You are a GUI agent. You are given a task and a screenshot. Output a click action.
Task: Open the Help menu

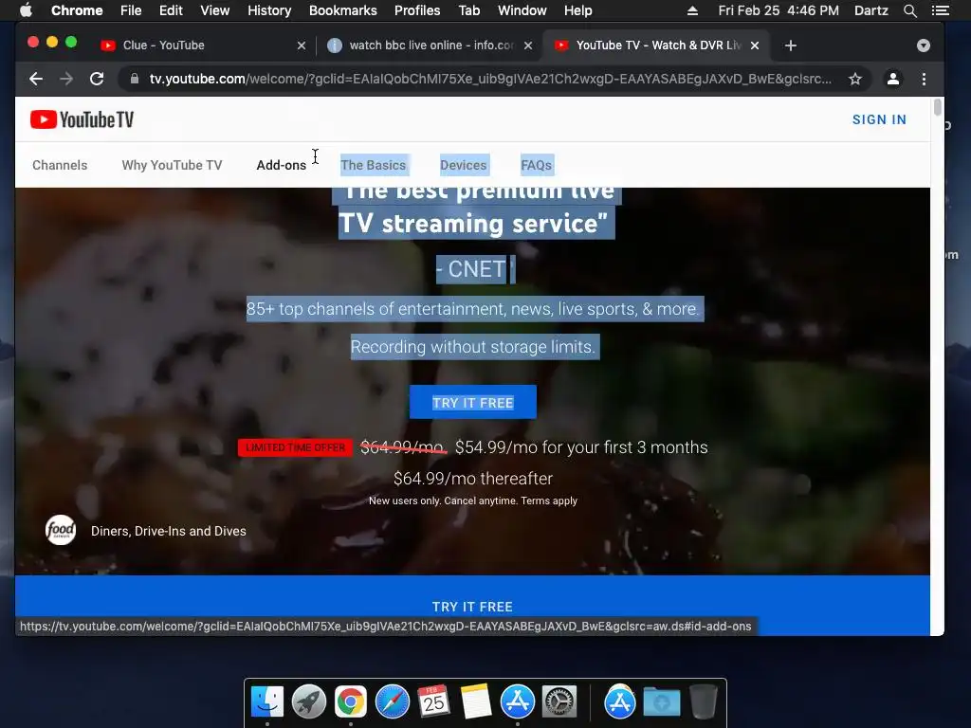coord(577,10)
